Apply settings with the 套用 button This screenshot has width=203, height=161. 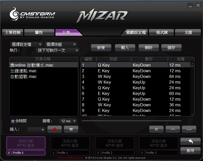coord(190,150)
